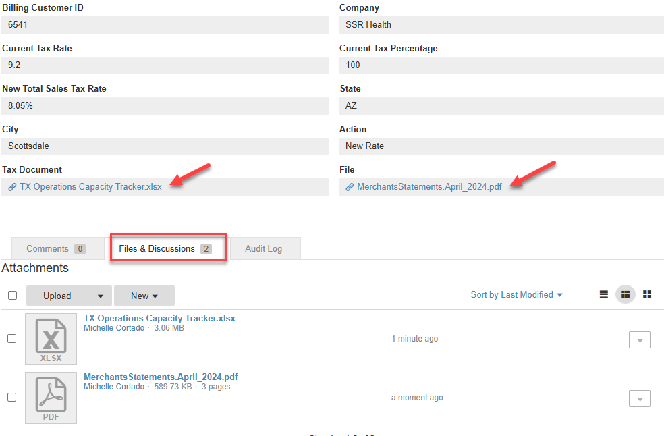
Task: Open actions menu for PDF attachment
Action: [x=639, y=399]
